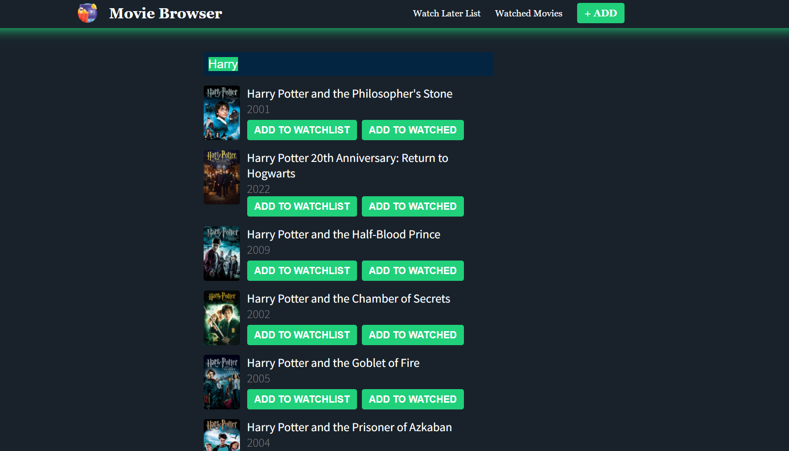Add Chamber of Secrets to watchlist
Screen dimensions: 789x451
[302, 335]
